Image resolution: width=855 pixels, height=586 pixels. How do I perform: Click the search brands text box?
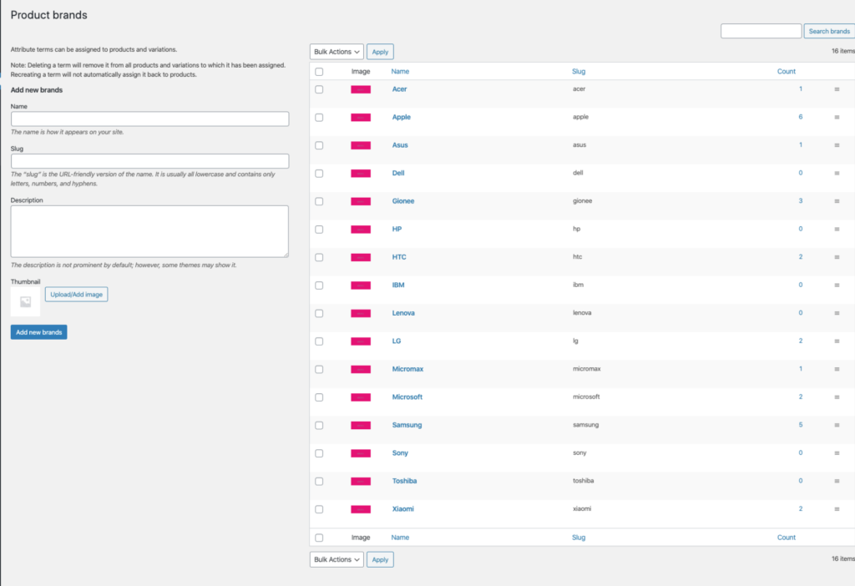click(761, 31)
